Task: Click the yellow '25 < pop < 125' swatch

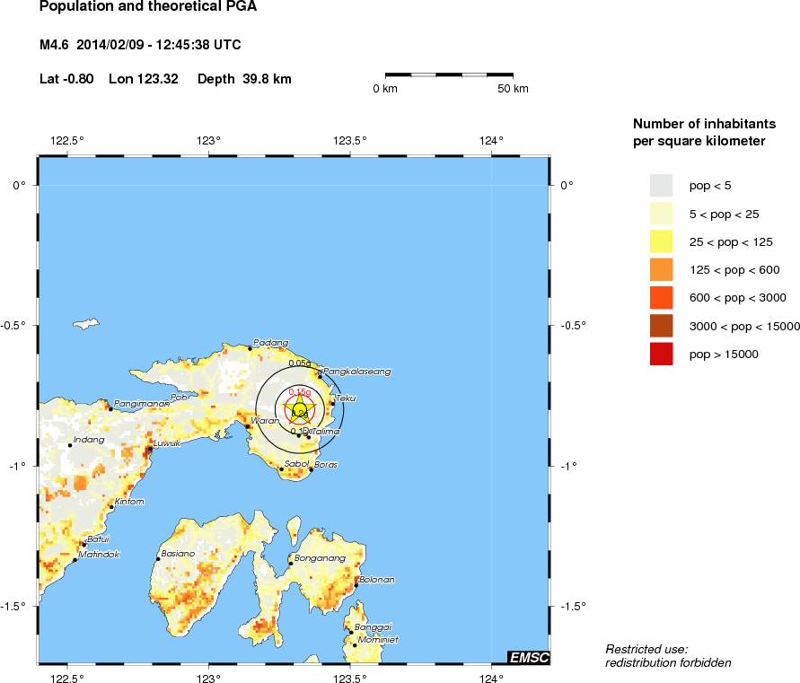Action: [x=661, y=241]
